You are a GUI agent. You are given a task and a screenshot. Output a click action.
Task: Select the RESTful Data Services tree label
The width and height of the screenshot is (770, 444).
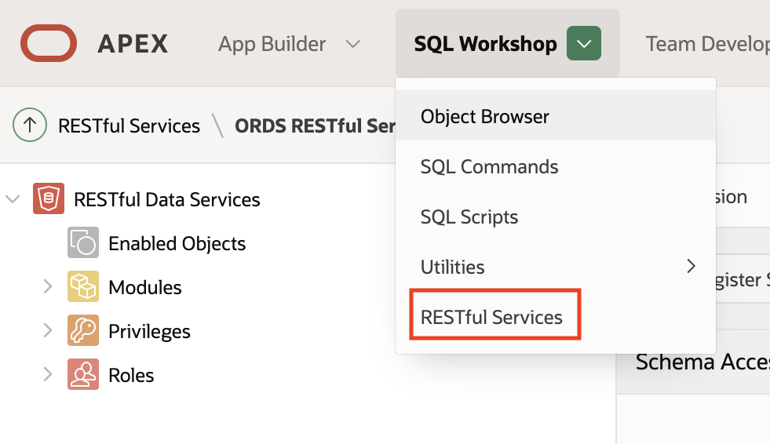click(x=167, y=199)
